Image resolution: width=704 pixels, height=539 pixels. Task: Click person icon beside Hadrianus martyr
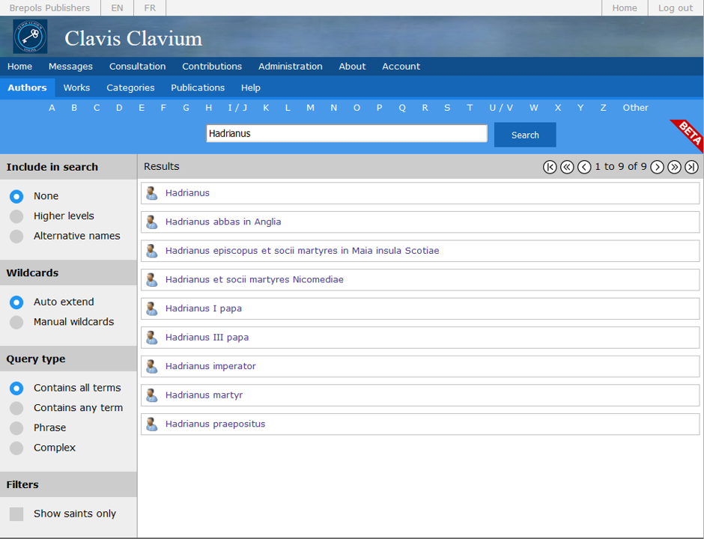tap(152, 395)
